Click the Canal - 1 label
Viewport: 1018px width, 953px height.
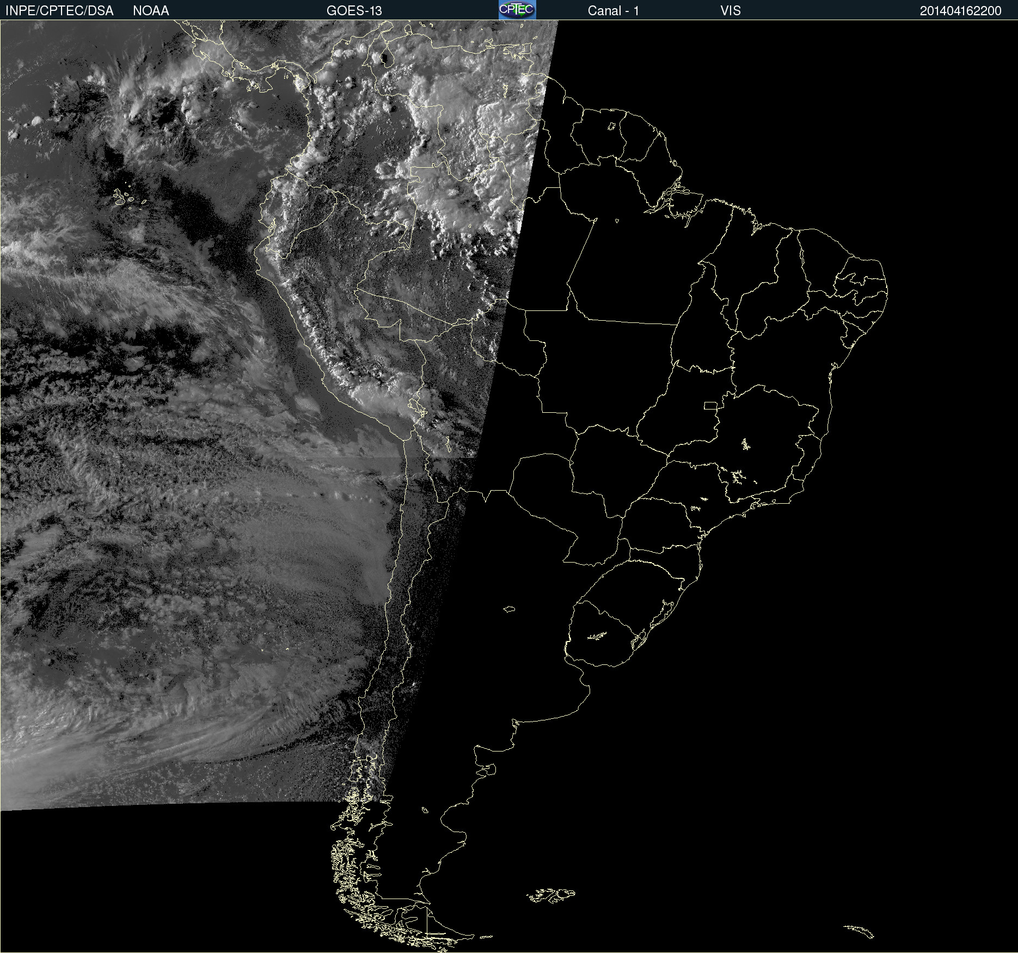614,11
